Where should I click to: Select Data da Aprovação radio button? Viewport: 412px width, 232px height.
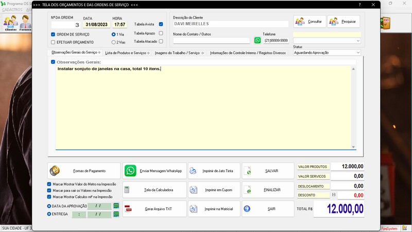[49, 206]
